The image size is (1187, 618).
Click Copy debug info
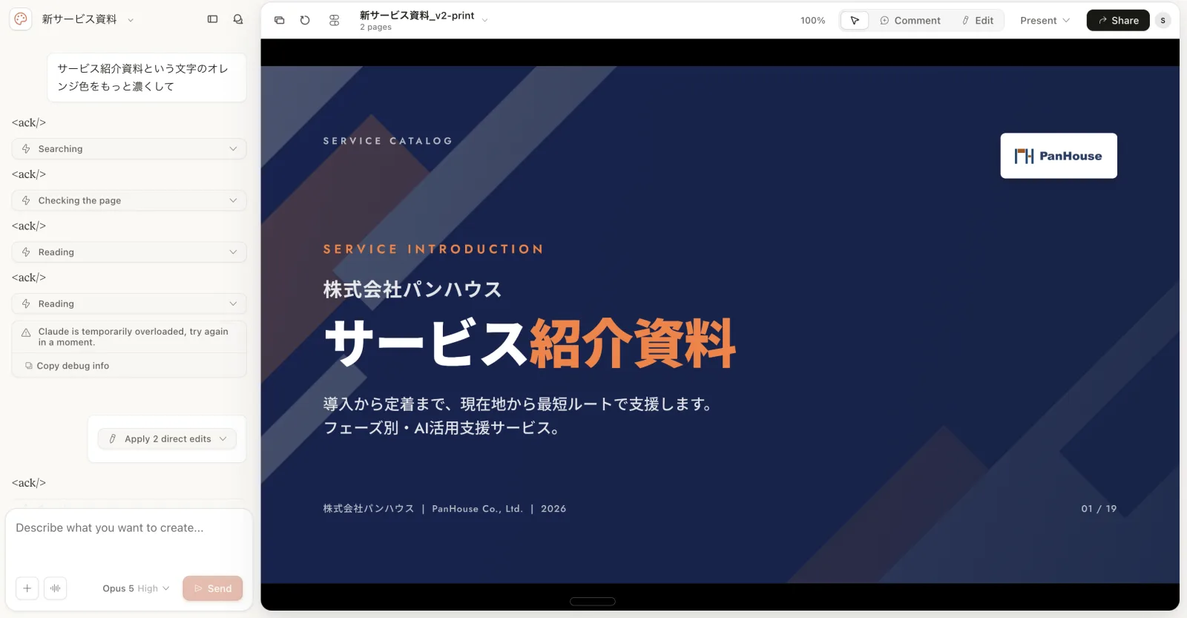tap(68, 366)
